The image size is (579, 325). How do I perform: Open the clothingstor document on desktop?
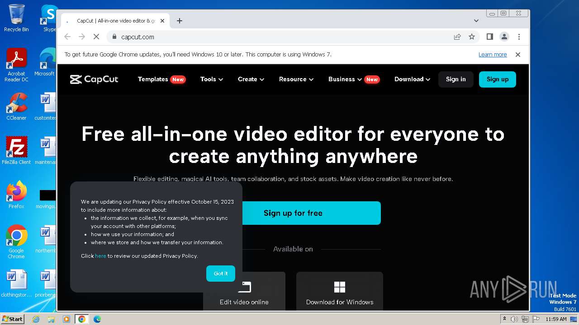click(16, 283)
